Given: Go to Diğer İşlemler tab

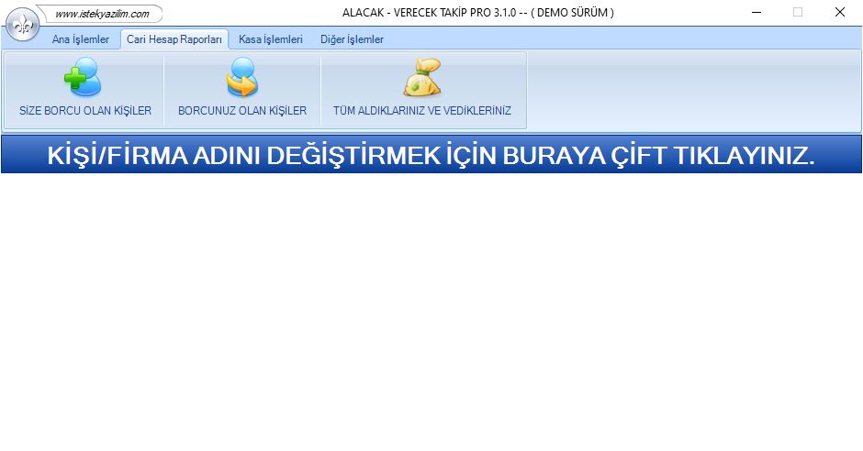Looking at the screenshot, I should 352,39.
